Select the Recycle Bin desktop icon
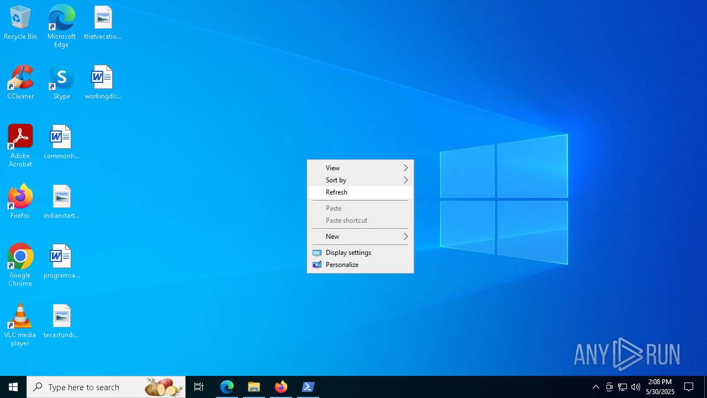This screenshot has height=398, width=707. coord(20,23)
